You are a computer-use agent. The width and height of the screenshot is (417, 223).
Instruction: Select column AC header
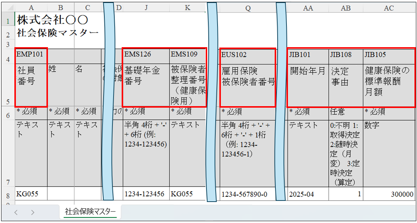(x=389, y=8)
